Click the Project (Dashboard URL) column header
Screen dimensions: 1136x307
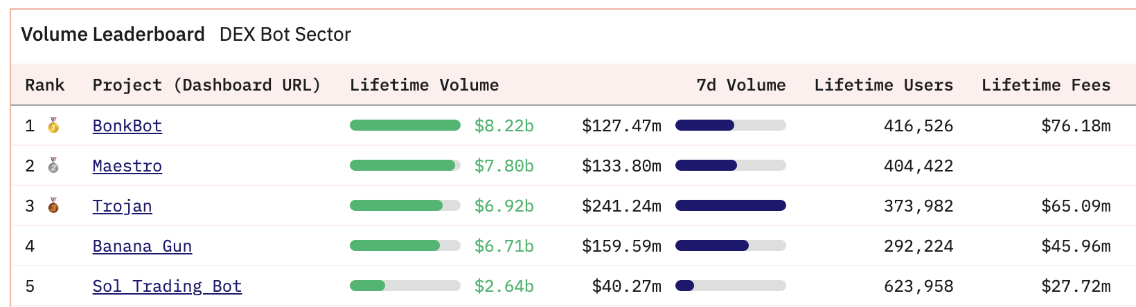[x=206, y=85]
